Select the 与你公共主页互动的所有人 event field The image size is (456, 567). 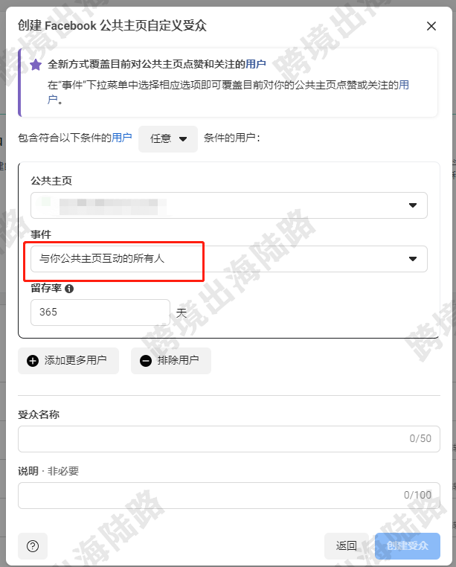(229, 259)
